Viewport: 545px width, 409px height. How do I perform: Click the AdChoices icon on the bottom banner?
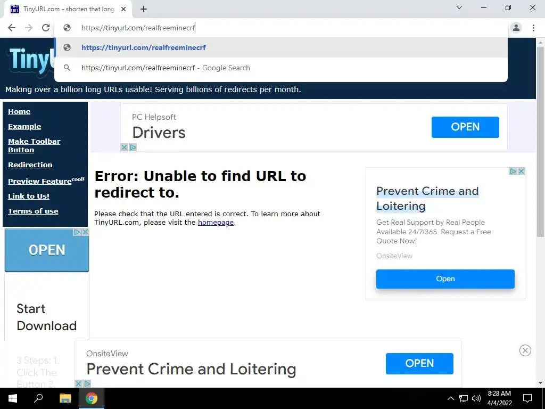coord(87,383)
